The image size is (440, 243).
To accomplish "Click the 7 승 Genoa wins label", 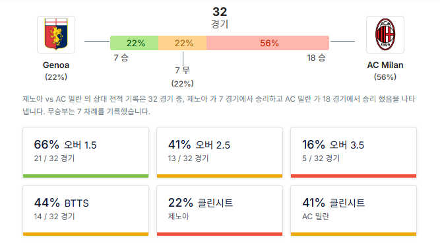I will point(121,58).
